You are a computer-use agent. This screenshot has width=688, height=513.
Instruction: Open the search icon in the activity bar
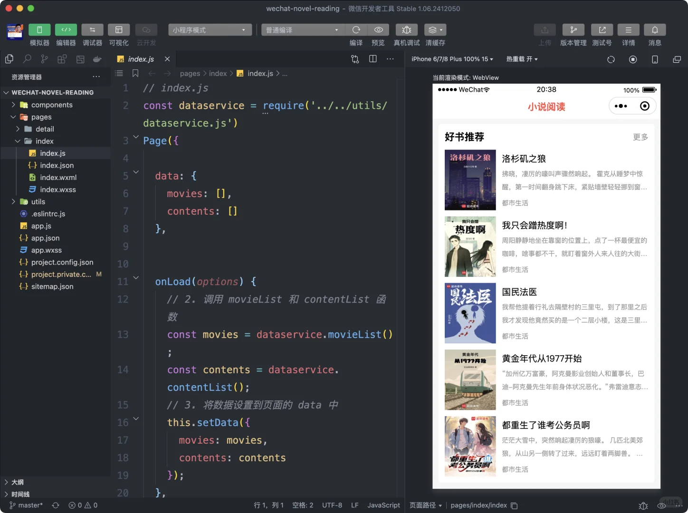point(27,59)
